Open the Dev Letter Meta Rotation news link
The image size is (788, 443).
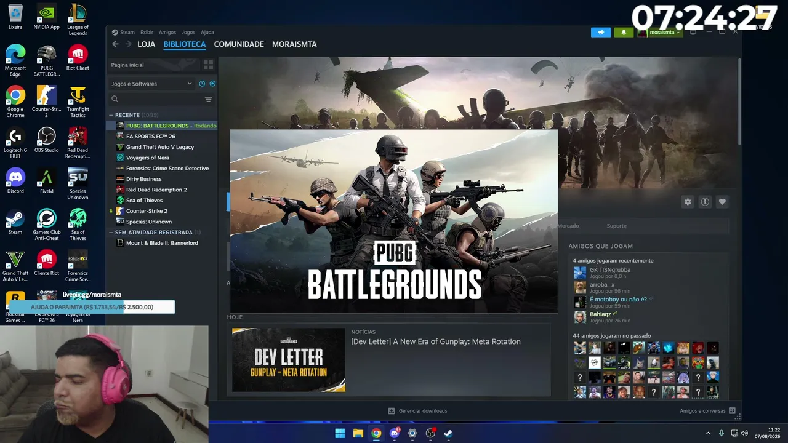pos(436,341)
